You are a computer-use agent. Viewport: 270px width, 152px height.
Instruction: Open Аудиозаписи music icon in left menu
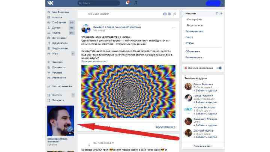[49, 43]
